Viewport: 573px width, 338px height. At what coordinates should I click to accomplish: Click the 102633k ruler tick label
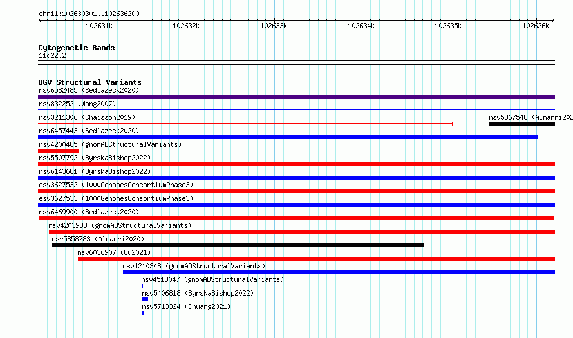(x=274, y=26)
